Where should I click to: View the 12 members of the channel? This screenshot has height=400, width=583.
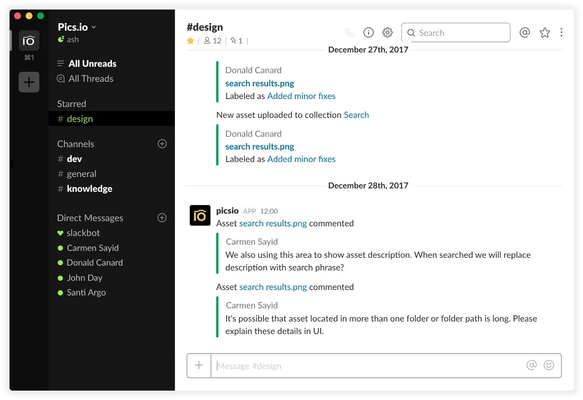click(213, 41)
